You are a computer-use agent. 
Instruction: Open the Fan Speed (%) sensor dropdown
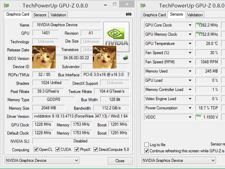(x=190, y=53)
